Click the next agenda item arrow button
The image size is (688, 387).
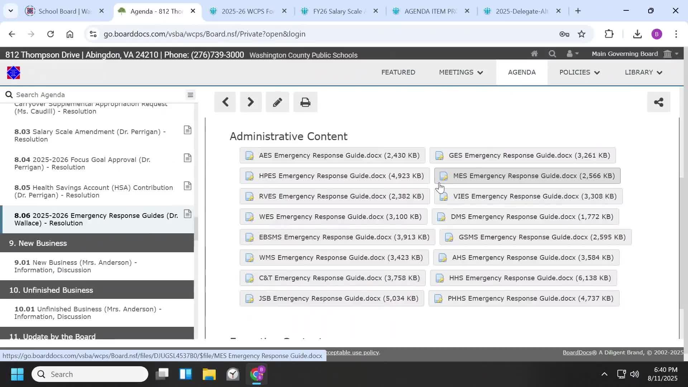click(x=250, y=102)
